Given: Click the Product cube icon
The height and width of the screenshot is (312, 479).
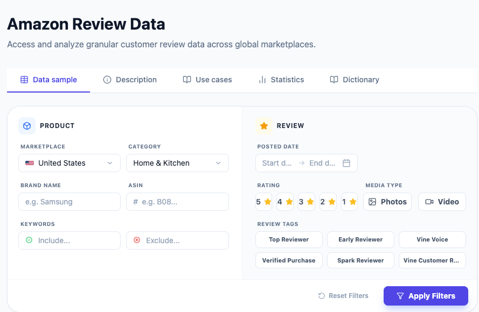Looking at the screenshot, I should (27, 126).
